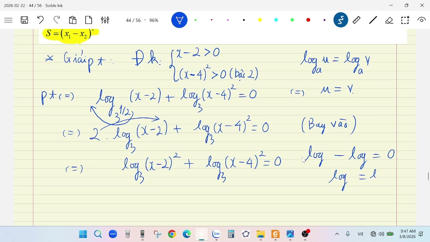Image resolution: width=430 pixels, height=242 pixels.
Task: Open the hamburger menu
Action: point(8,20)
